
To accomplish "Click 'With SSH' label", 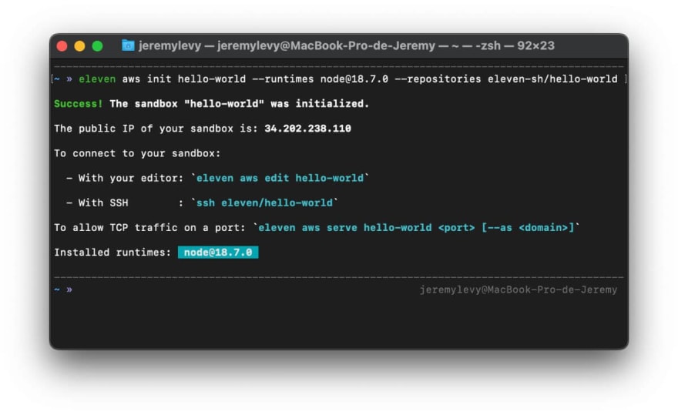I will [103, 202].
